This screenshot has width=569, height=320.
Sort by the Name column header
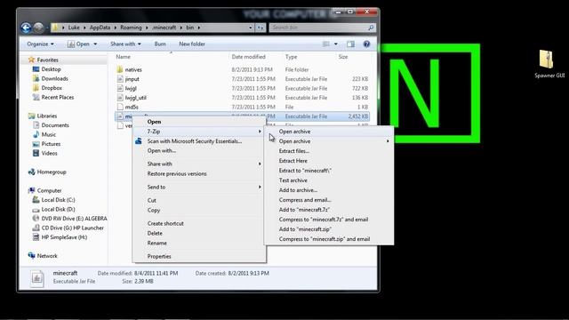[123, 57]
